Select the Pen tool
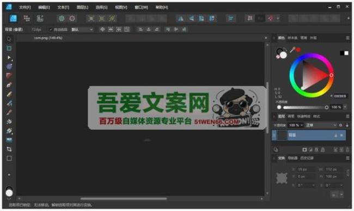 [9, 85]
